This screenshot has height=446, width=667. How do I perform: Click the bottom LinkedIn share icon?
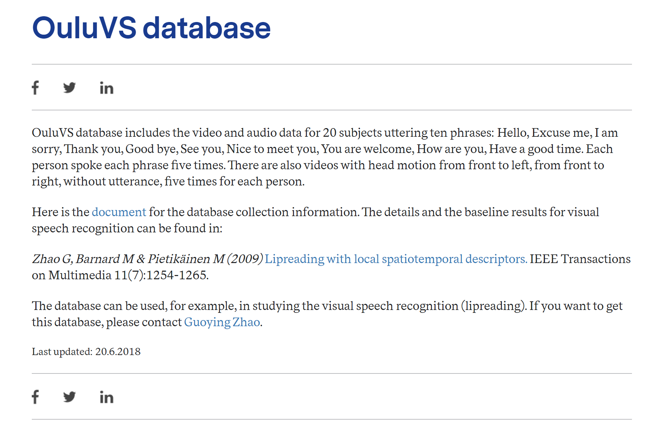tap(107, 397)
